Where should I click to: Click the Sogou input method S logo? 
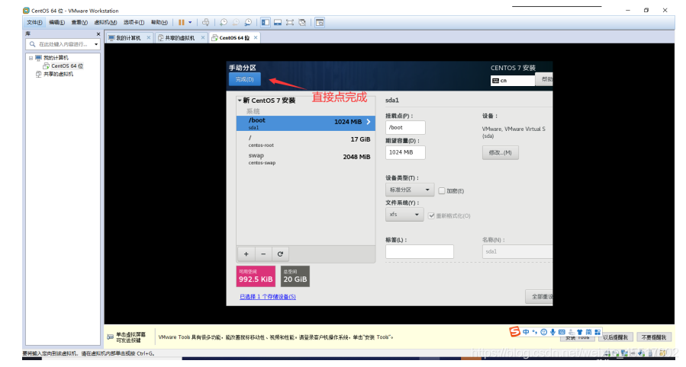coord(514,332)
